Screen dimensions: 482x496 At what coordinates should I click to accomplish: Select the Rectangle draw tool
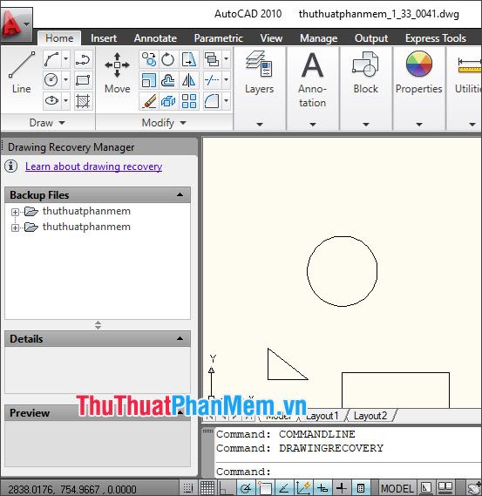tap(83, 79)
